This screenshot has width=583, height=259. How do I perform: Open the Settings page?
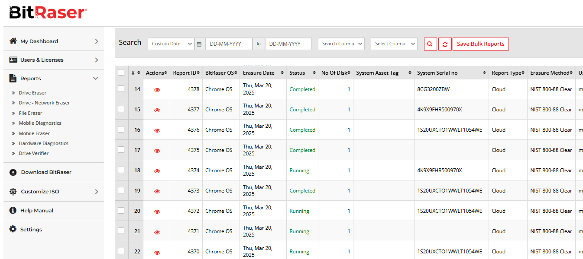pos(31,230)
